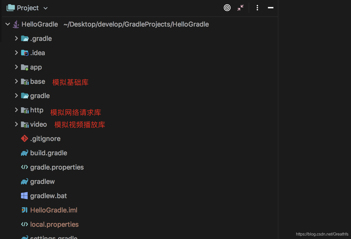
Task: Click the http library module icon
Action: click(25, 110)
